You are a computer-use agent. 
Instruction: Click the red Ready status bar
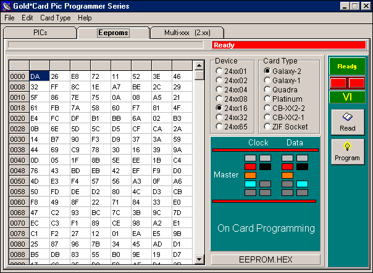(x=288, y=45)
